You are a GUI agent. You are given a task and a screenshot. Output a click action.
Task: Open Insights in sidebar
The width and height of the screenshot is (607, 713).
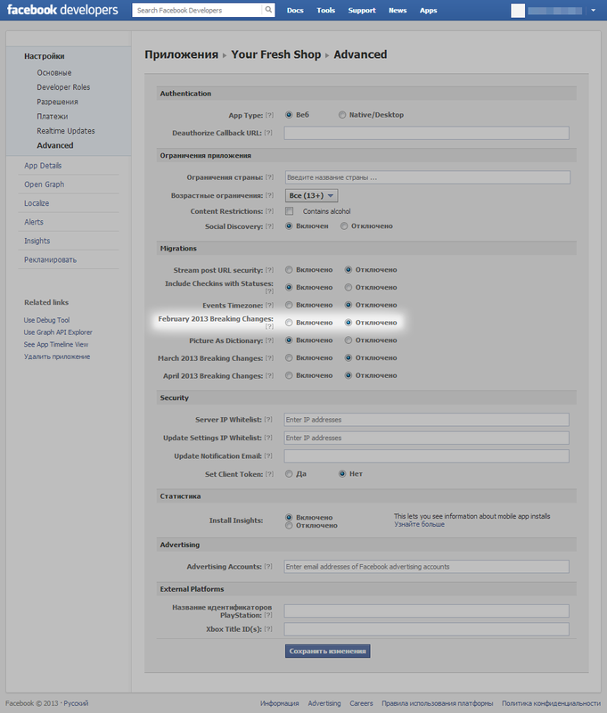(37, 241)
